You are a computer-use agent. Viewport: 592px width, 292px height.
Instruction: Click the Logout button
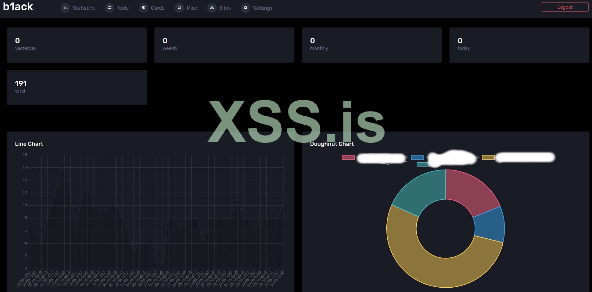click(565, 7)
